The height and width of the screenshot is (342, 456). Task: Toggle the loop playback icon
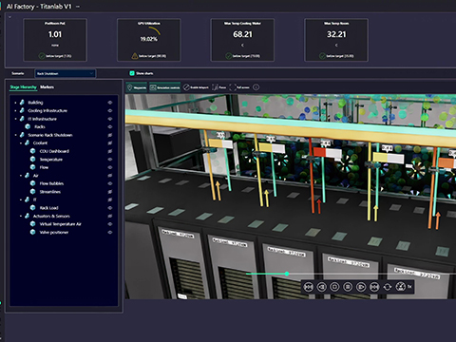pyautogui.click(x=388, y=287)
